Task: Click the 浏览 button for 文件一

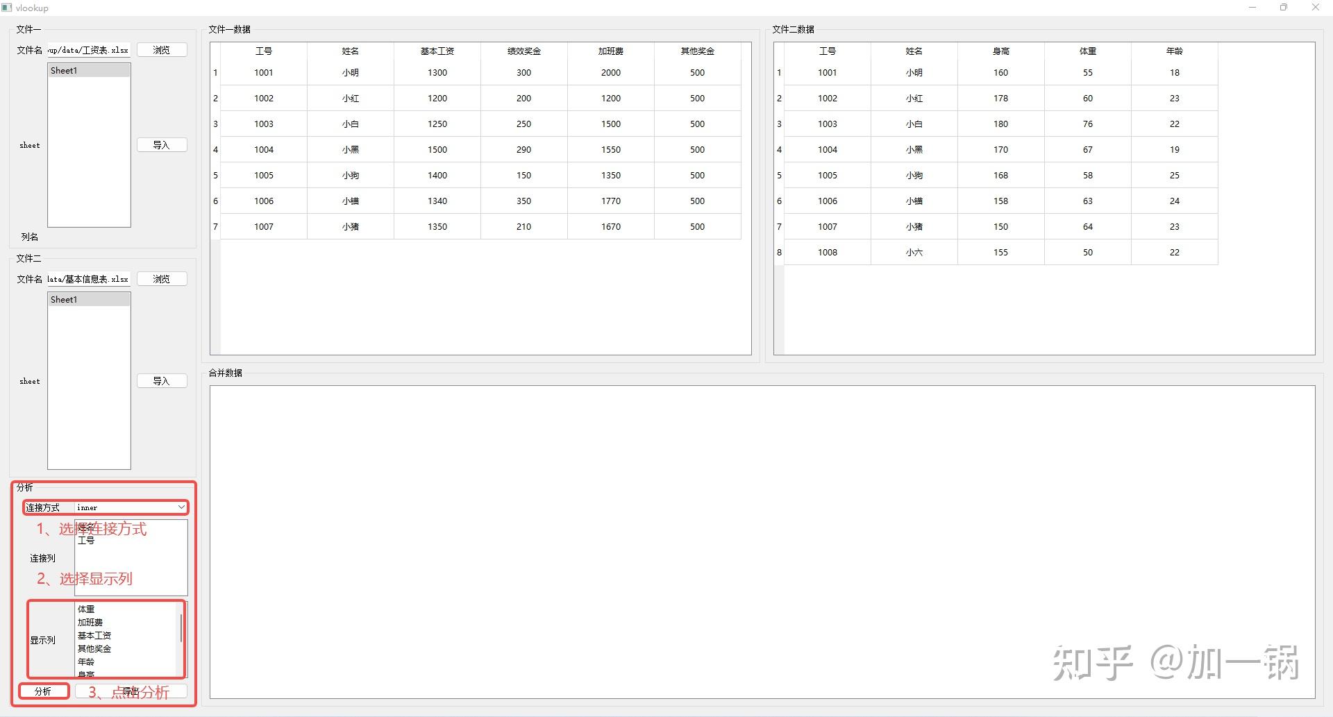Action: 162,49
